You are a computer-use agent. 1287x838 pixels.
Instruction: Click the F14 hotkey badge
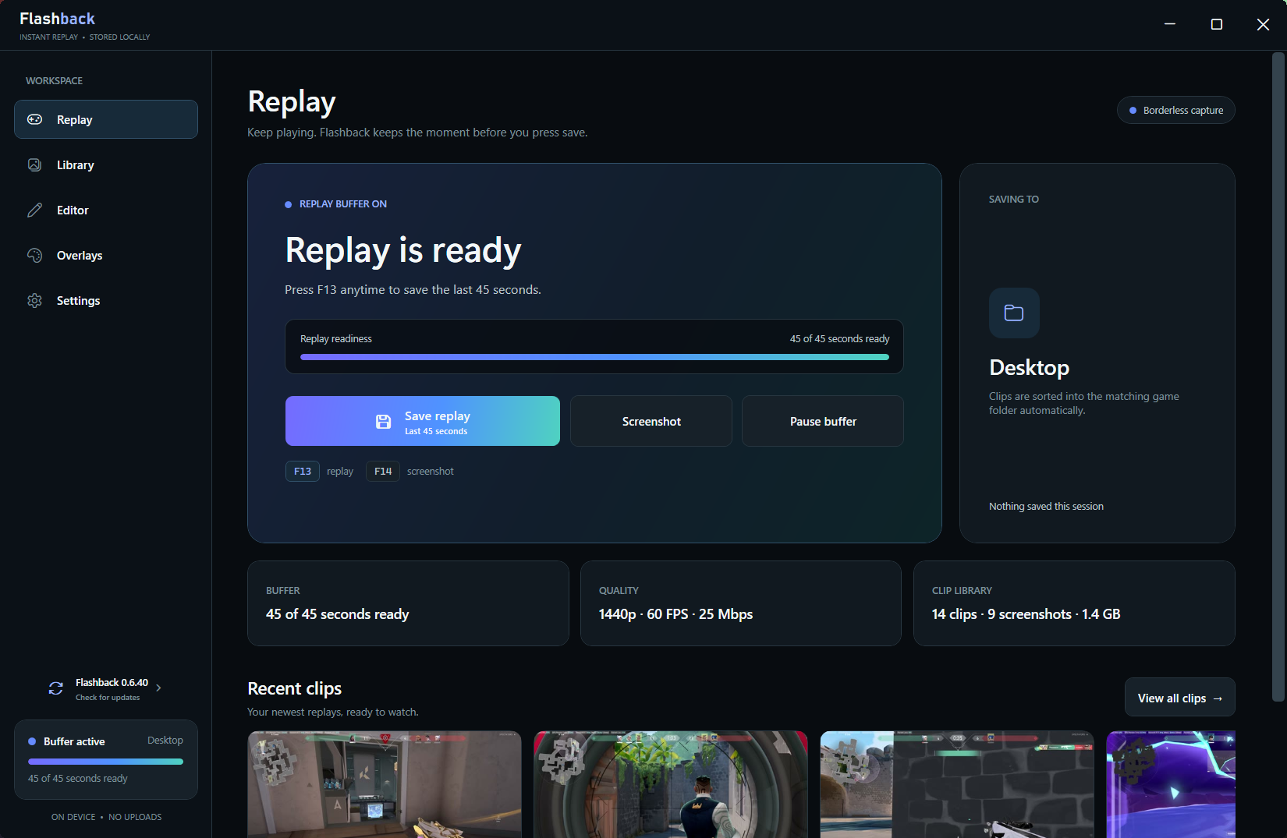point(383,471)
